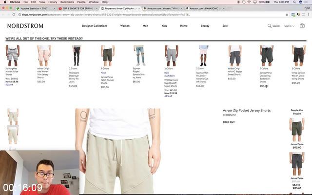Click the main Arrow Zip Pocket Shorts photo
Image resolution: width=312 pixels, height=195 pixels.
point(118,151)
